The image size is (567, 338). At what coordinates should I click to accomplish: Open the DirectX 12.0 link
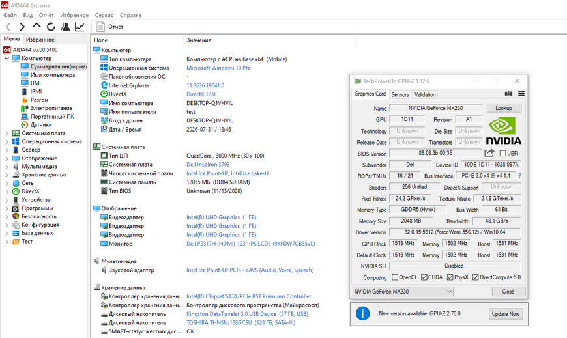pos(201,94)
